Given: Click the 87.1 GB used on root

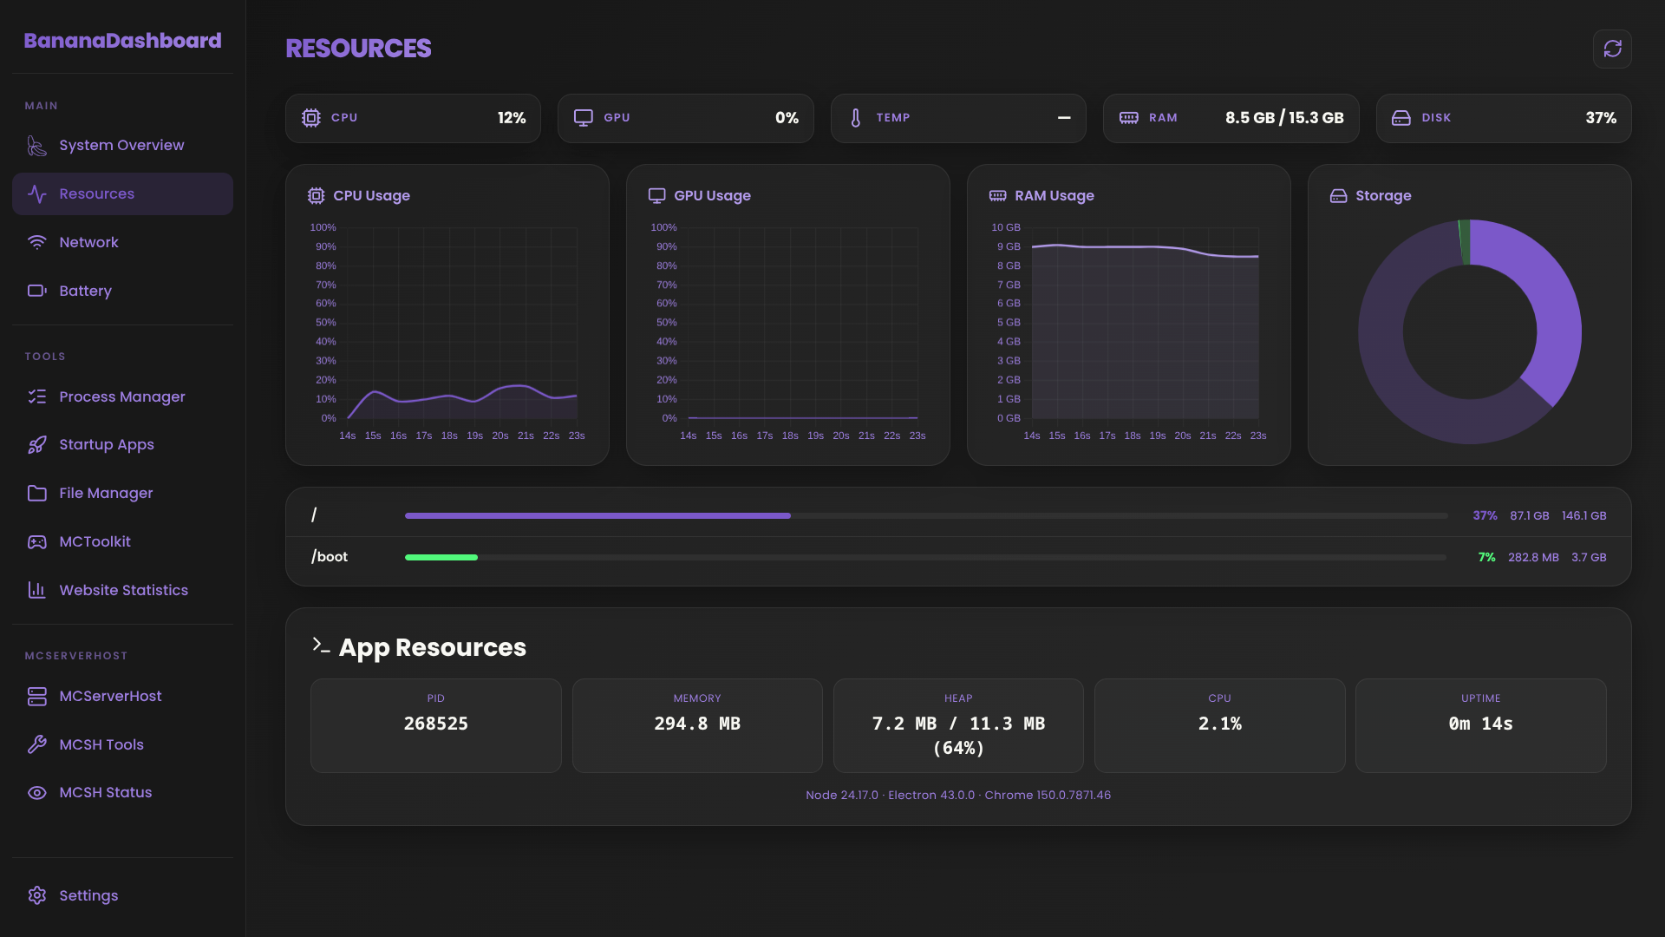Looking at the screenshot, I should 1529,515.
